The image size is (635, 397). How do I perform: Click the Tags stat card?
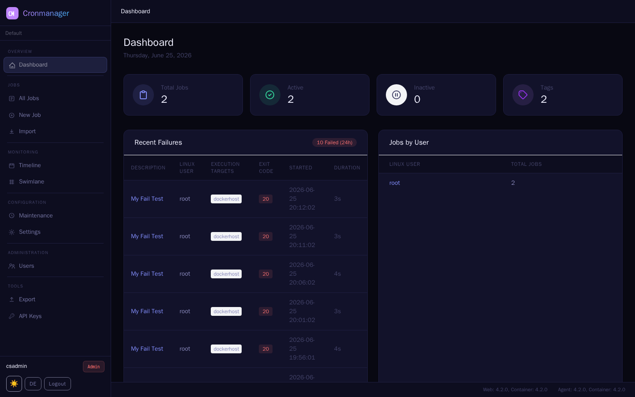pyautogui.click(x=563, y=95)
